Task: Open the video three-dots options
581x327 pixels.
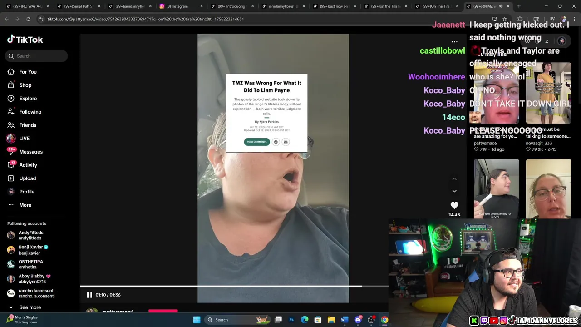Action: pyautogui.click(x=454, y=41)
